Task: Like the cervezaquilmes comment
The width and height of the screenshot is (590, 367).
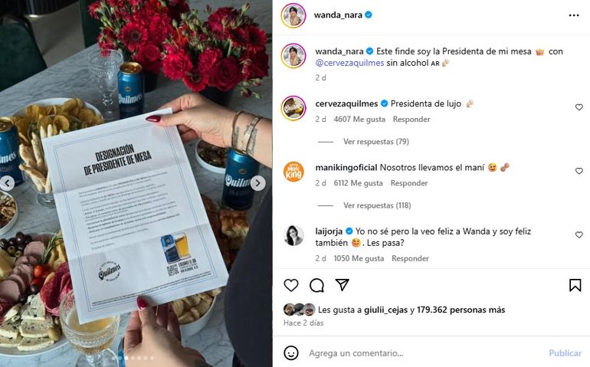Action: click(x=579, y=107)
